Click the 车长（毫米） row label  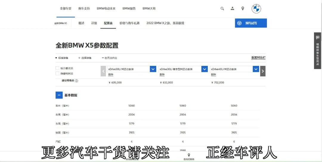point(62,106)
